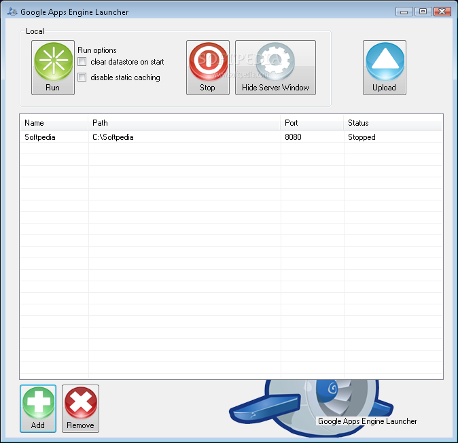Close the Google Apps Engine Launcher window
This screenshot has height=443, width=458.
442,12
